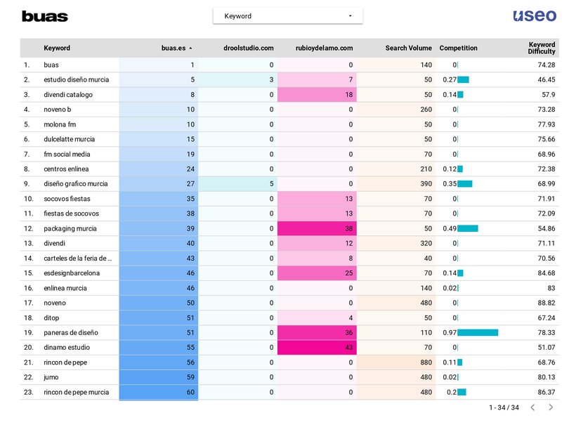Click the buas logo

45,16
